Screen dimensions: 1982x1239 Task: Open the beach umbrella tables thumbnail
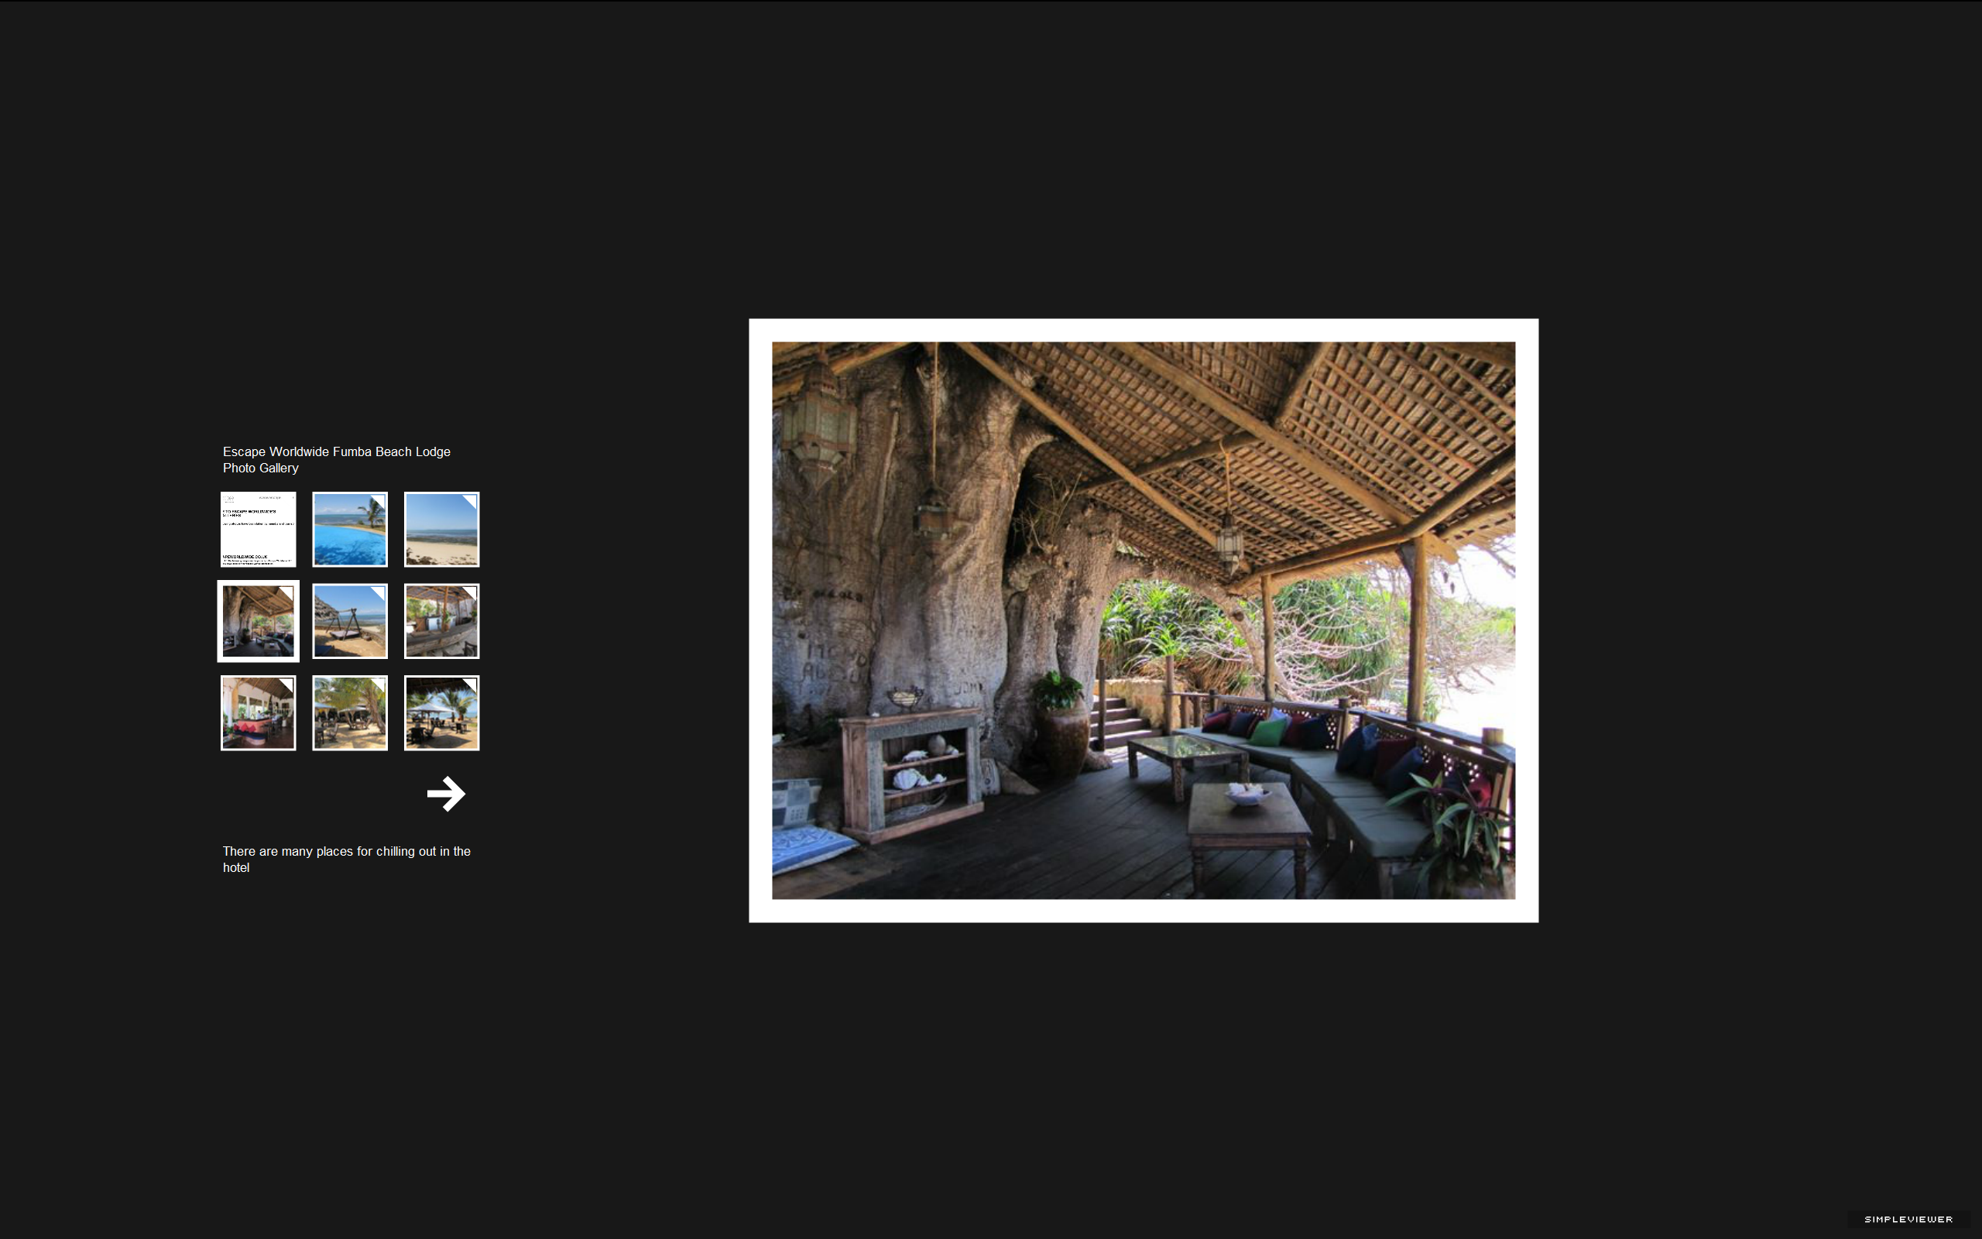click(x=441, y=713)
